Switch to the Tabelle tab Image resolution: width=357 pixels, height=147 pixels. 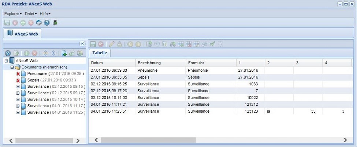click(100, 53)
